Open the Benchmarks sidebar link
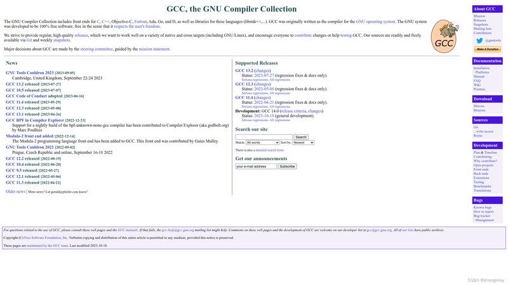Screen dimensions: 508x285 pyautogui.click(x=482, y=186)
